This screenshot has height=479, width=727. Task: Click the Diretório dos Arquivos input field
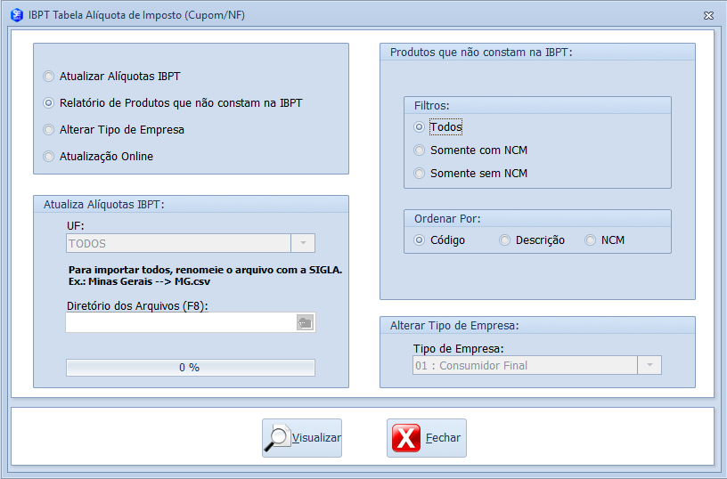point(180,322)
